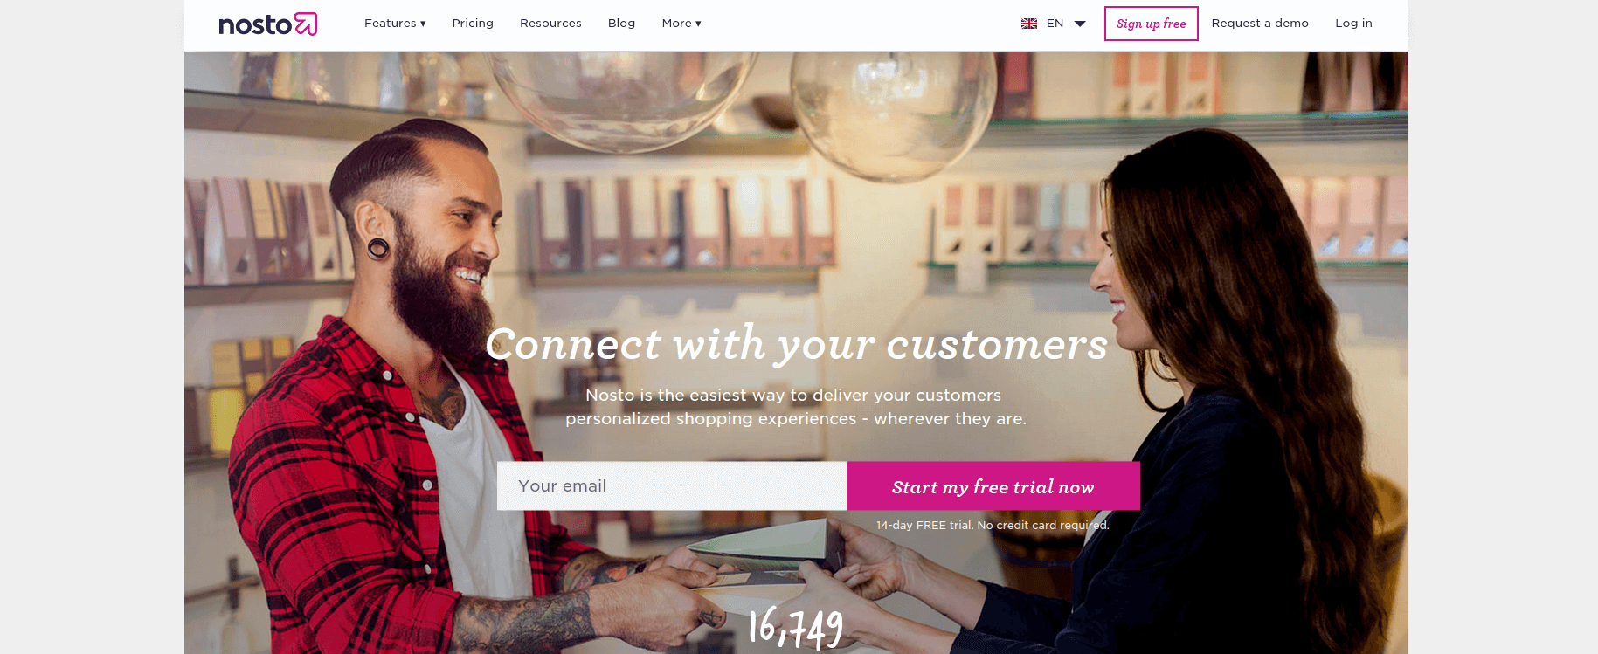The image size is (1598, 654).
Task: Expand the EN language dropdown arrow
Action: (x=1080, y=24)
